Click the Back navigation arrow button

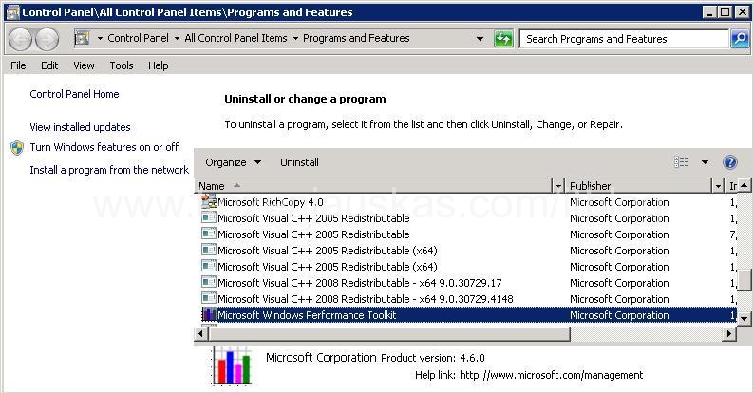point(20,40)
